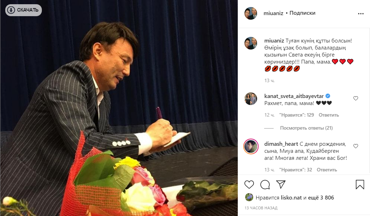The height and width of the screenshot is (216, 370).
Task: Like dimash_heart's comment heart
Action: [x=356, y=146]
